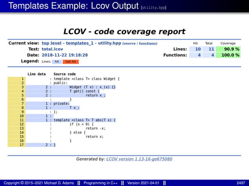This screenshot has height=186, width=249.
Task: Click the 'Hit' column header
Action: 195,43
